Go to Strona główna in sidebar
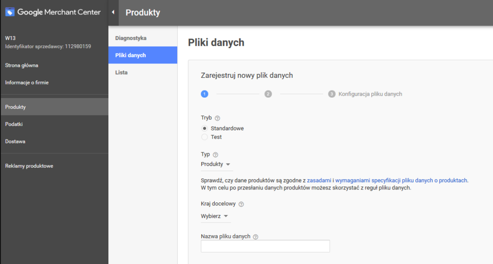The image size is (493, 264). click(x=22, y=65)
